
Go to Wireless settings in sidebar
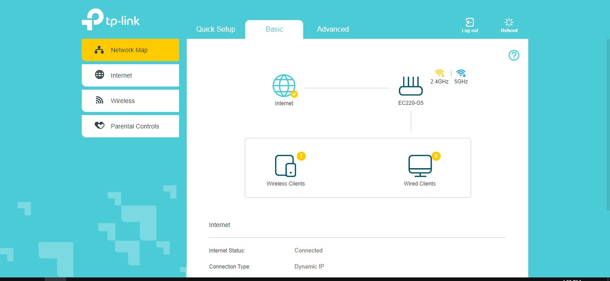130,101
